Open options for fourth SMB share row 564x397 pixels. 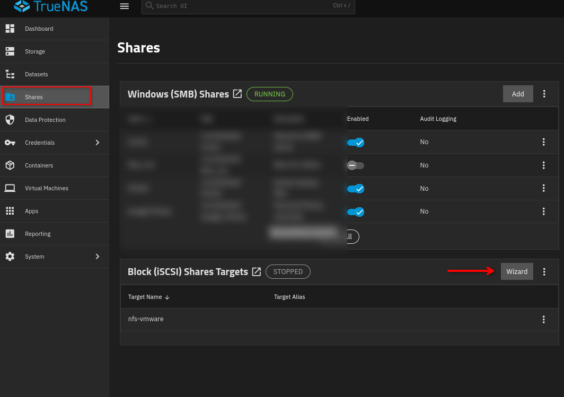[543, 211]
